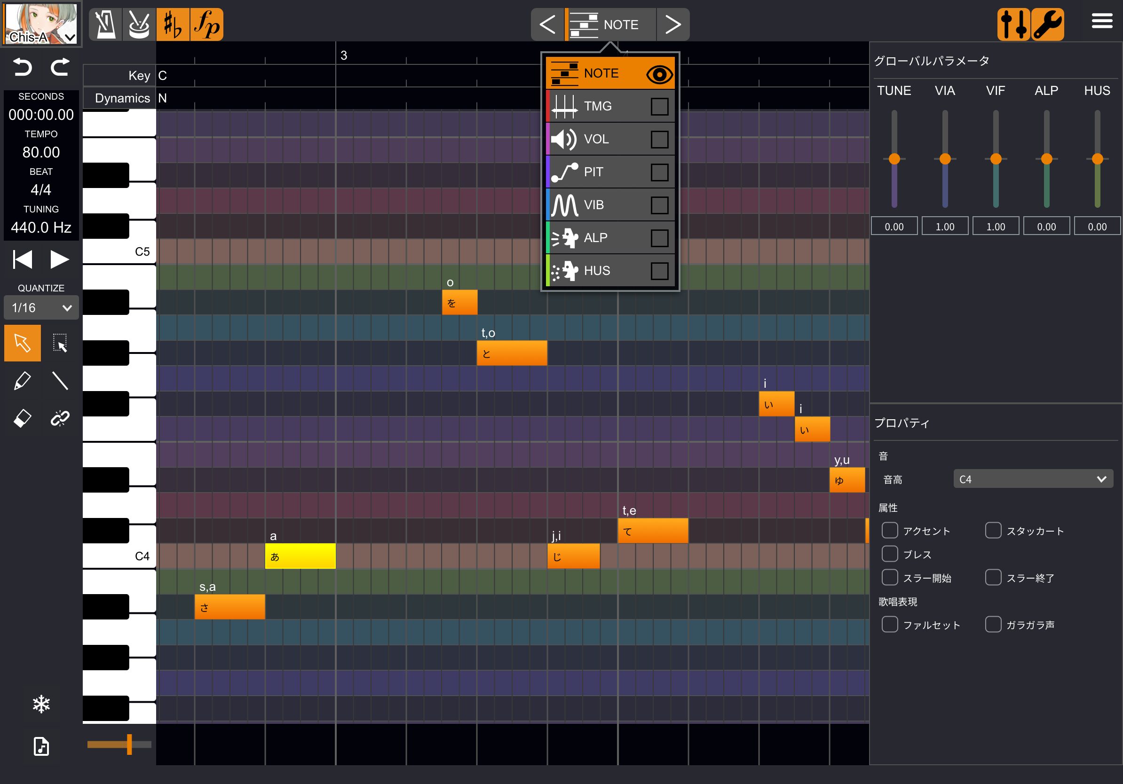The width and height of the screenshot is (1123, 784).
Task: Enable the ガラガラ声 checkbox
Action: [993, 624]
